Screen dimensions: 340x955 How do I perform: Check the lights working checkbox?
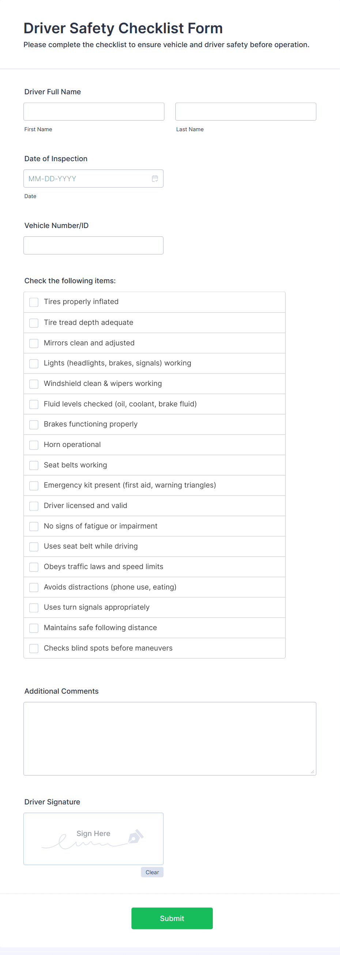[x=33, y=363]
